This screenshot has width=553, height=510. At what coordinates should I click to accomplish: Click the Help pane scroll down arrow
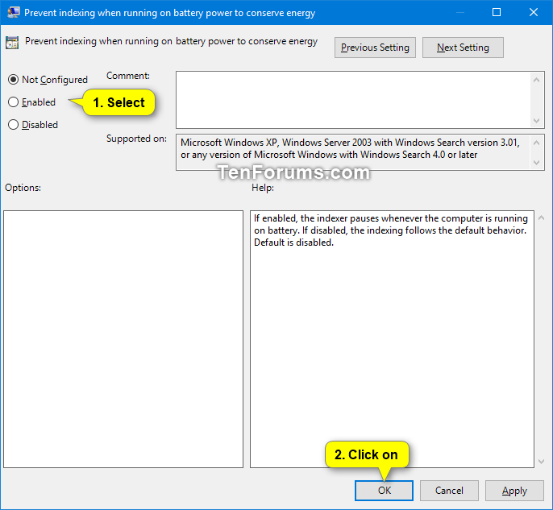[x=542, y=461]
